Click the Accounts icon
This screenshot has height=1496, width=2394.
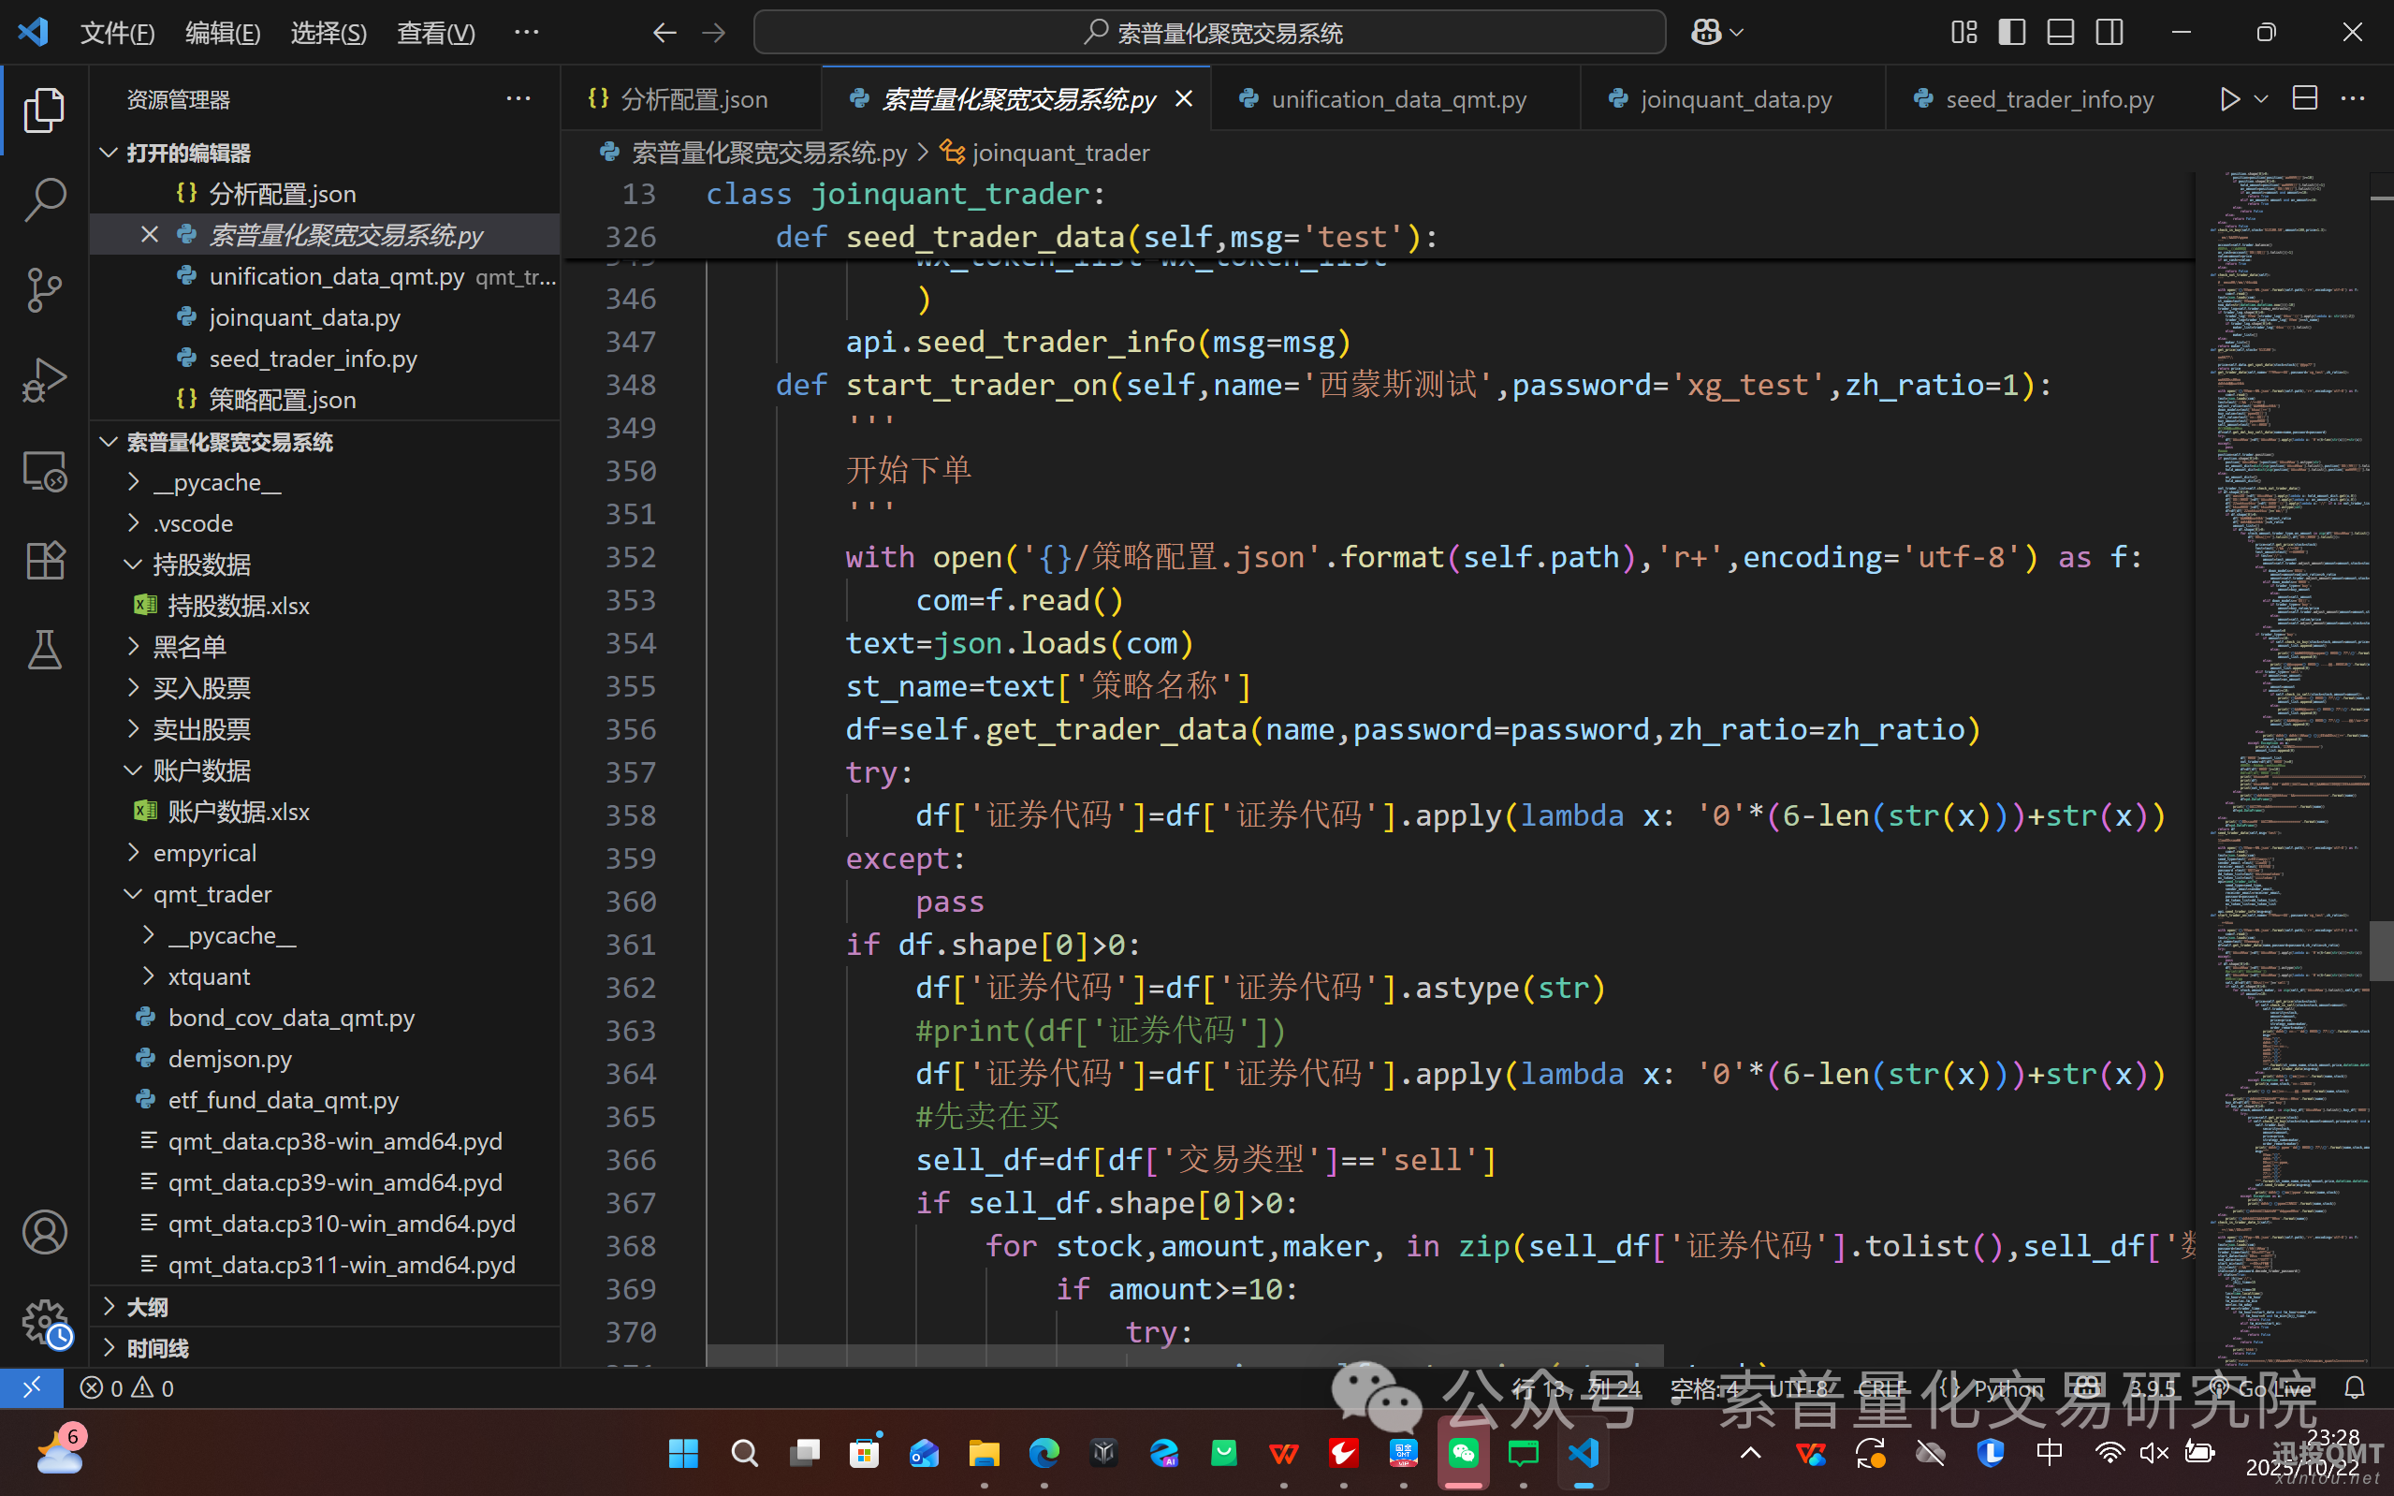coord(45,1233)
